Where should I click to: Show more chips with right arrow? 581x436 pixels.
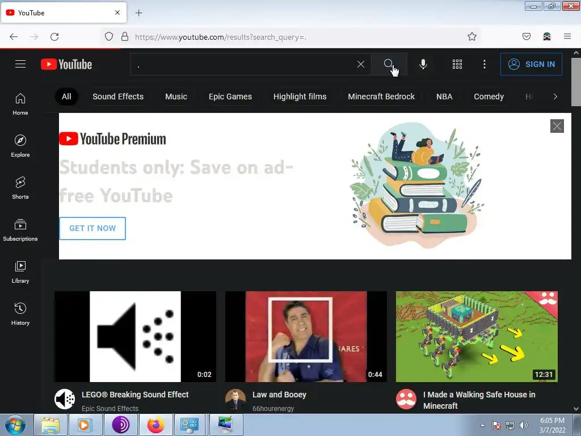click(555, 97)
